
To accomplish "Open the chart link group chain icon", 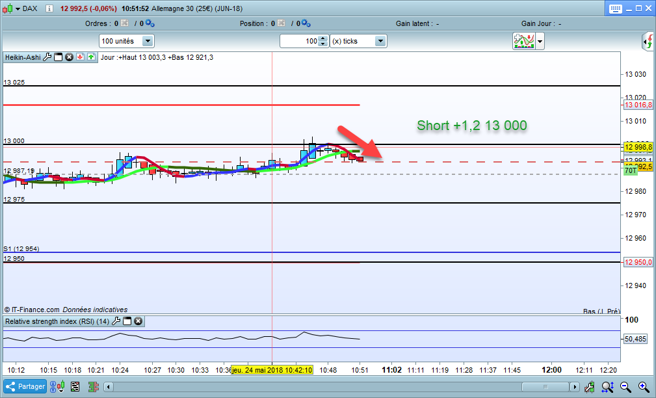I will click(53, 387).
